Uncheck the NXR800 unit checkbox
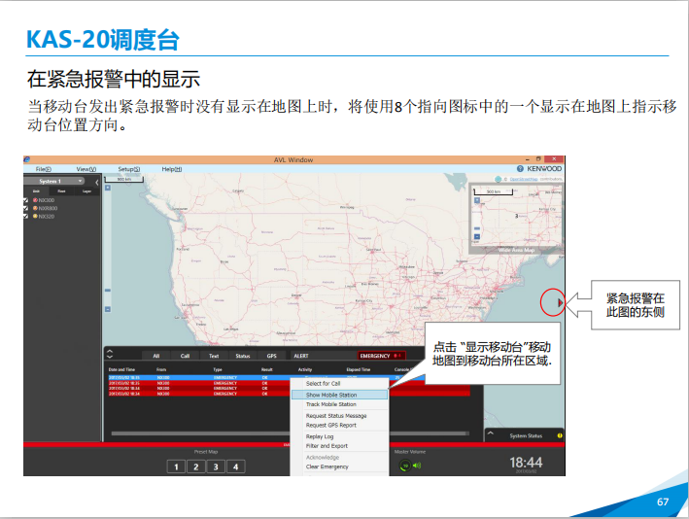 (x=27, y=208)
